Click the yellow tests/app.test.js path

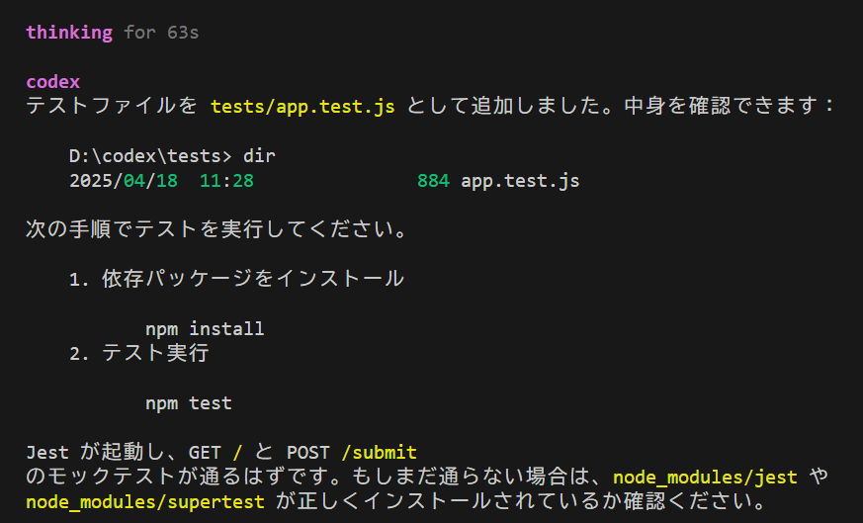(302, 106)
